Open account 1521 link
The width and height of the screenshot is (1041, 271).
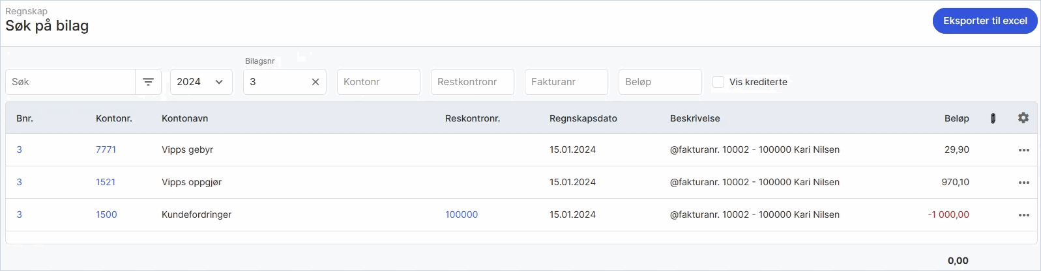[x=106, y=182]
